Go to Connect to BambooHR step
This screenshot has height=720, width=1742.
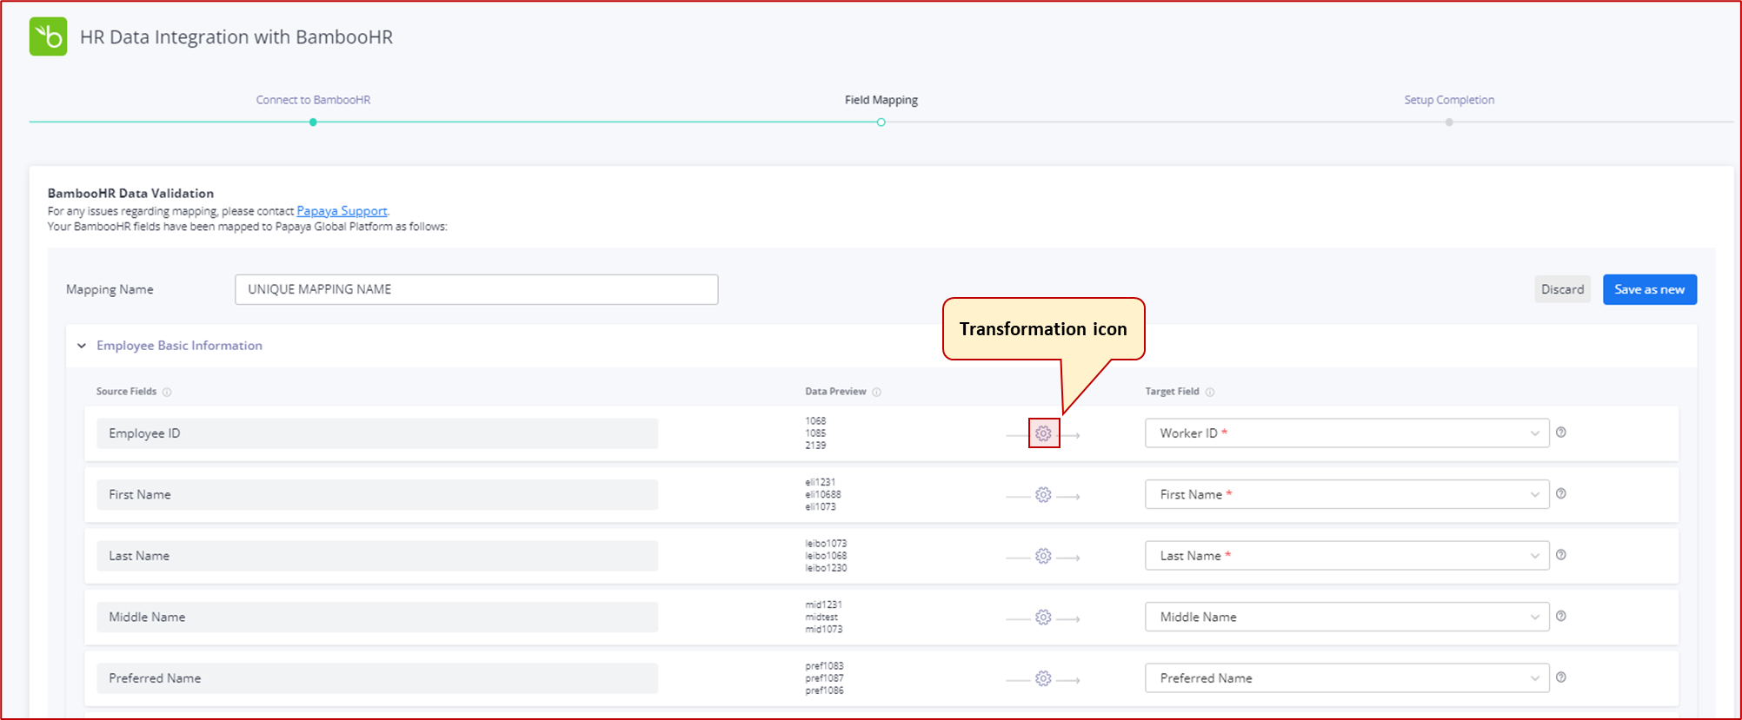point(313,100)
